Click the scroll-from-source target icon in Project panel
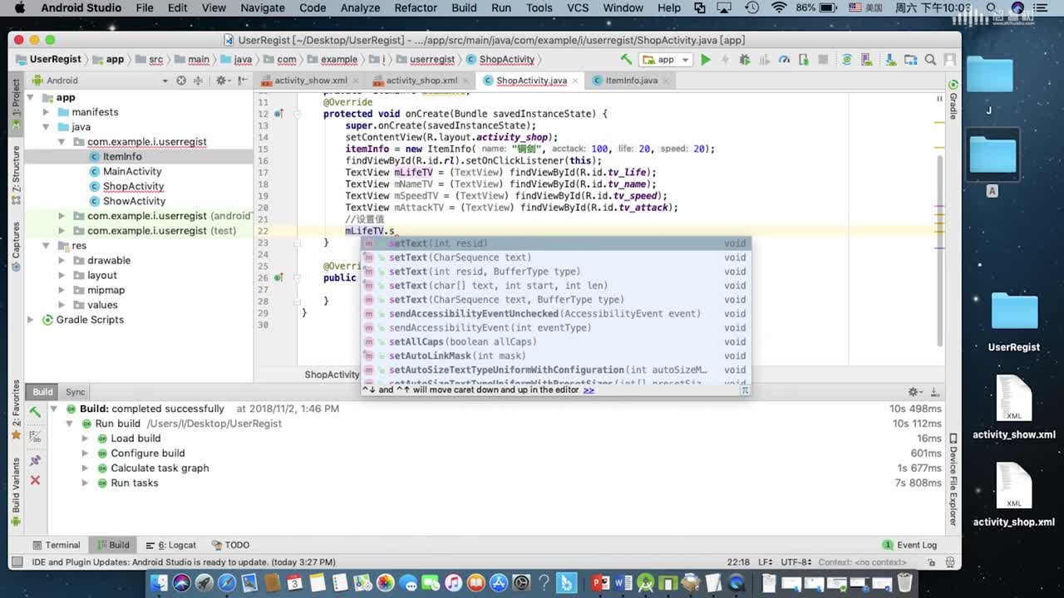The image size is (1064, 598). [x=180, y=81]
